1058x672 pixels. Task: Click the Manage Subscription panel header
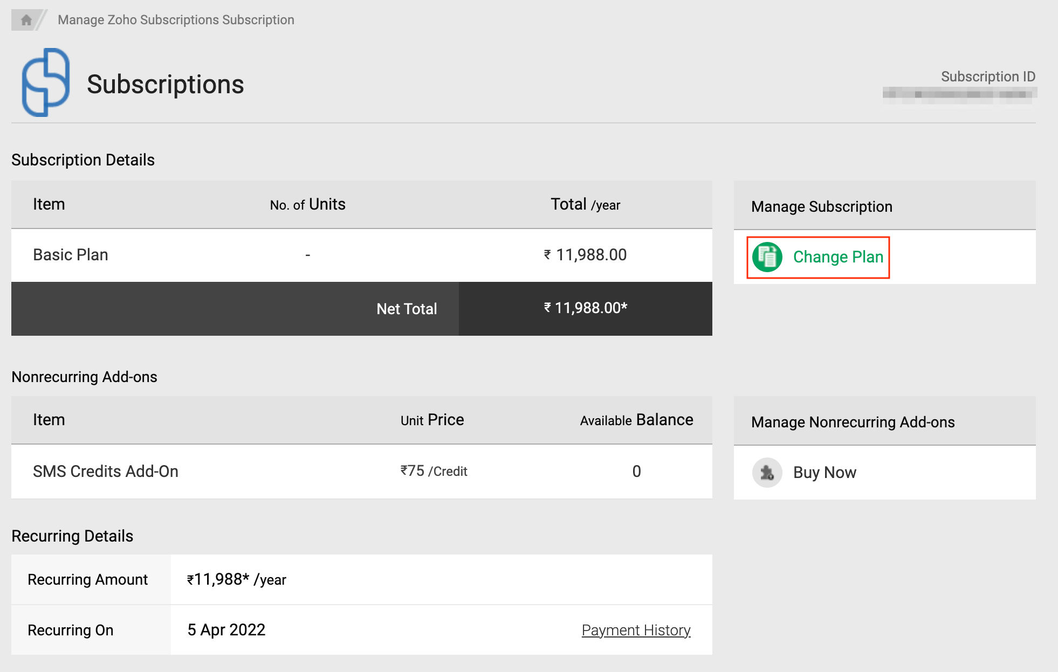coord(821,206)
